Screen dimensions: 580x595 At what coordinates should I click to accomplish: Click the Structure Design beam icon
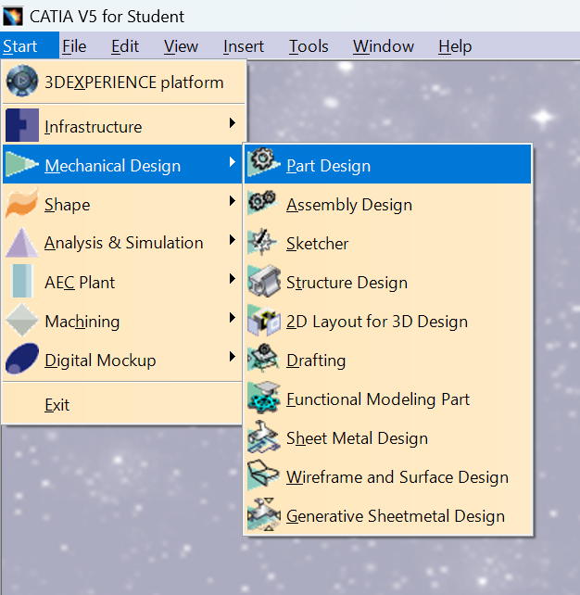point(264,281)
